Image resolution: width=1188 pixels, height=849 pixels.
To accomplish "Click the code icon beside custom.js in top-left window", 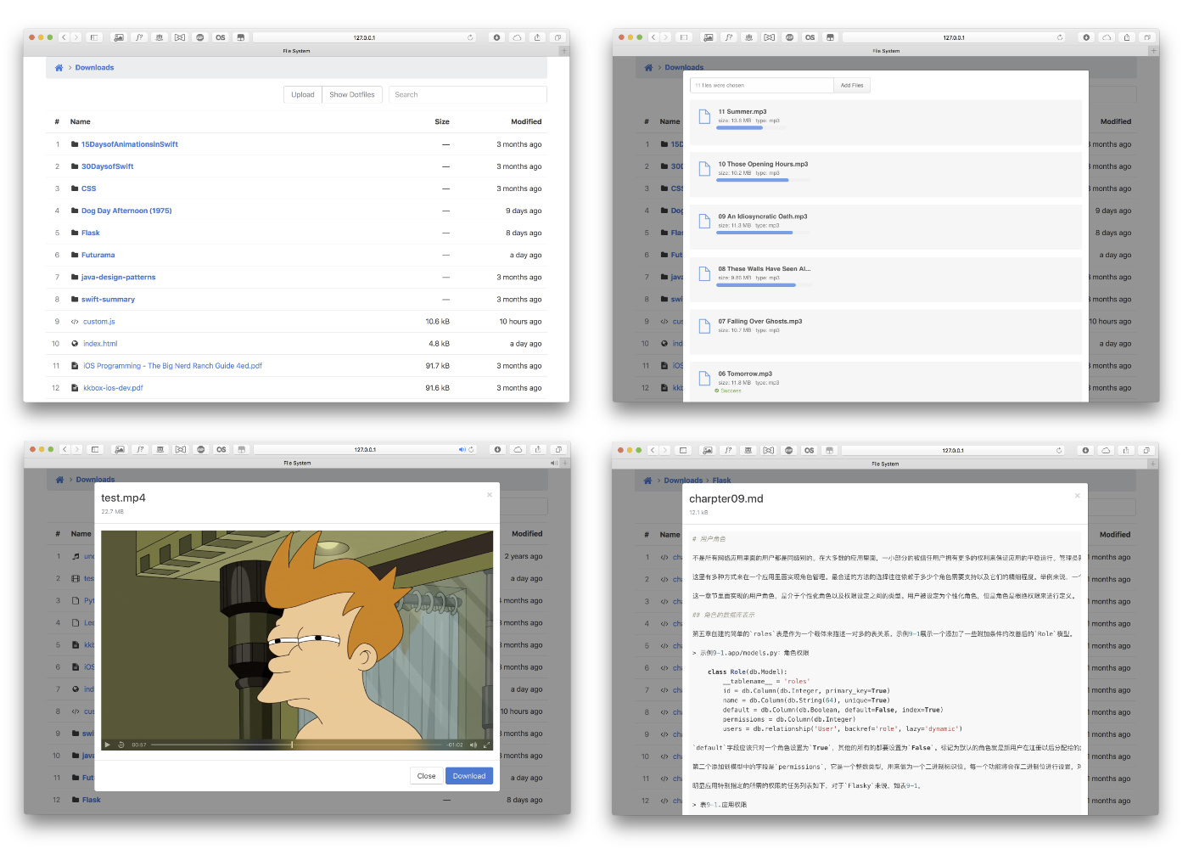I will 75,322.
